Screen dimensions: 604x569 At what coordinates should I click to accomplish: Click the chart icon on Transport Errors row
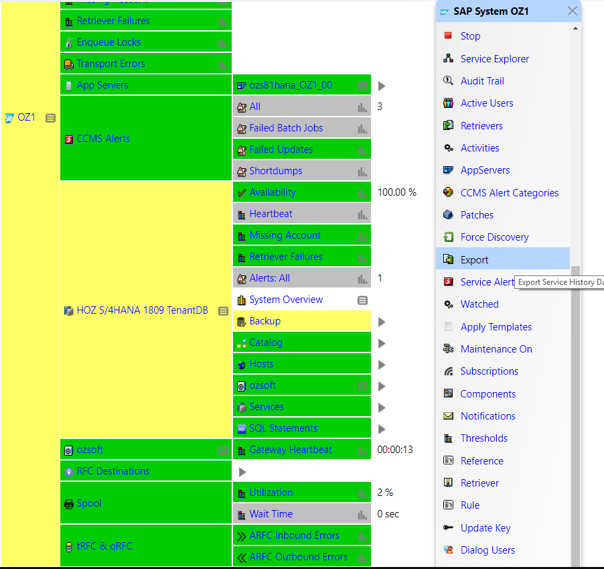223,64
